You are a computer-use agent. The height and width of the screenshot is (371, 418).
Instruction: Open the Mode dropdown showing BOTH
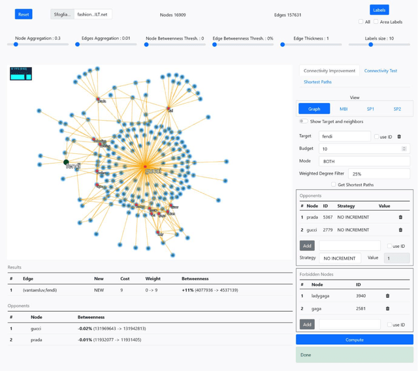click(364, 161)
